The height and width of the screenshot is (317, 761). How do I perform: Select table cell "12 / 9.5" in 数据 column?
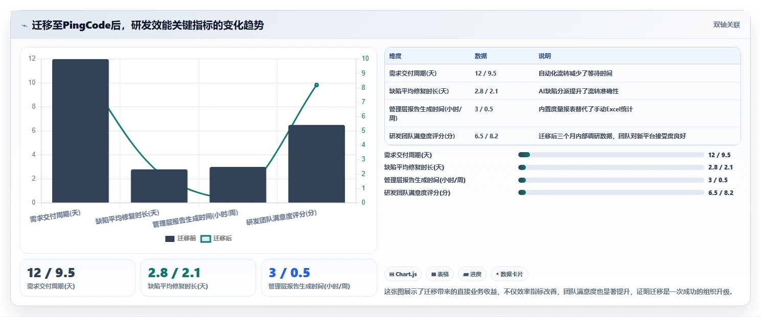(486, 74)
